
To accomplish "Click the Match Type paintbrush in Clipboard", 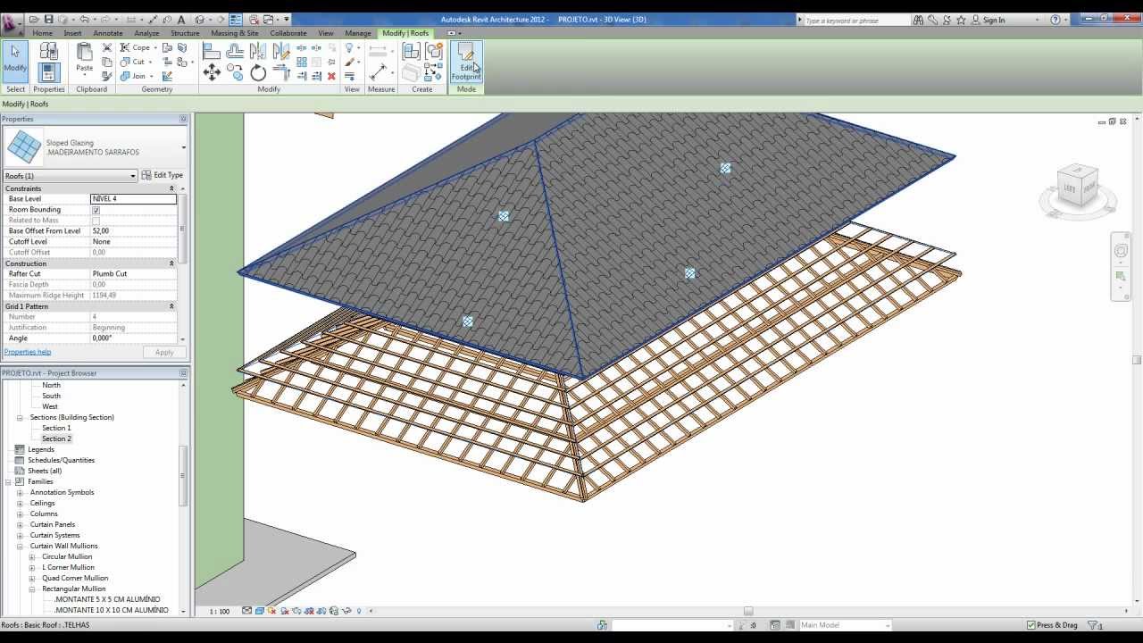I will (107, 76).
